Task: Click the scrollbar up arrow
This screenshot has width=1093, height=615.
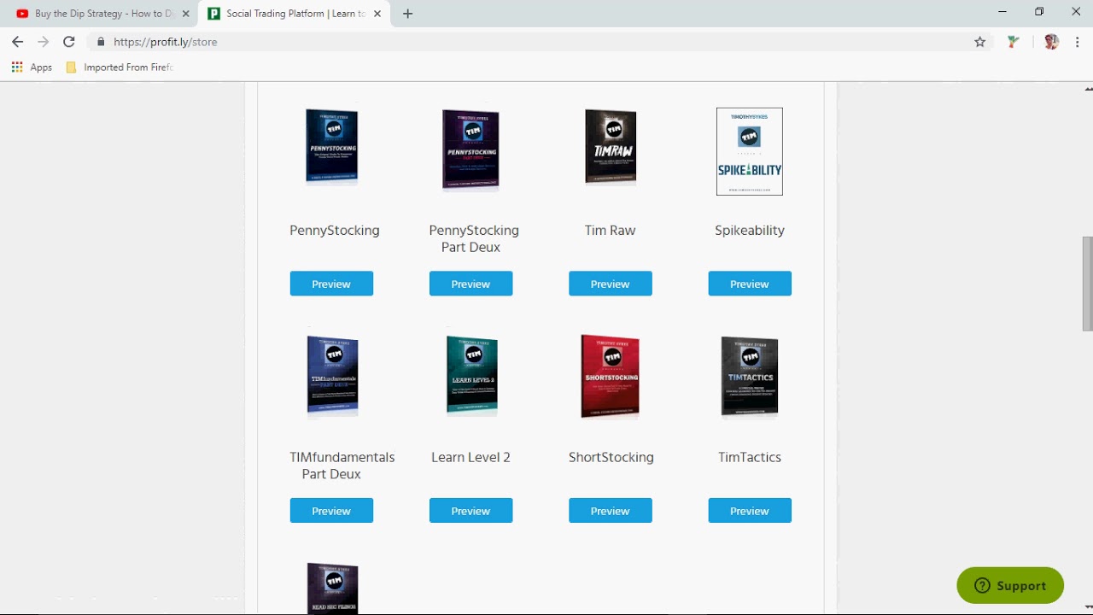Action: [x=1088, y=88]
